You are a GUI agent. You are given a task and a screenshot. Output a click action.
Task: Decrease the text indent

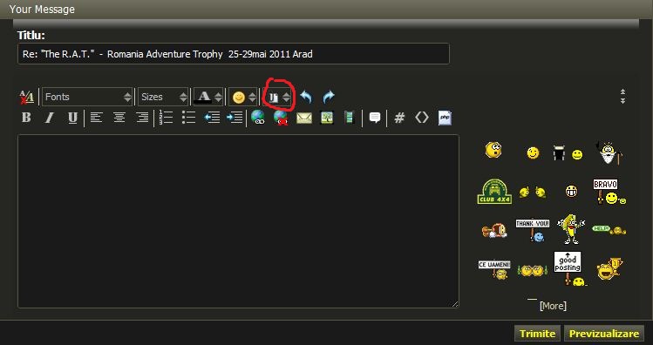coord(212,118)
